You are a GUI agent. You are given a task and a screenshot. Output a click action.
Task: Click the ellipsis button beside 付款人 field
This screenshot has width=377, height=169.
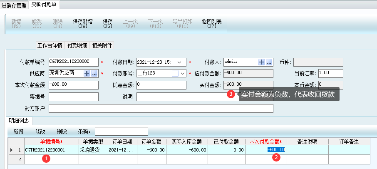269,62
